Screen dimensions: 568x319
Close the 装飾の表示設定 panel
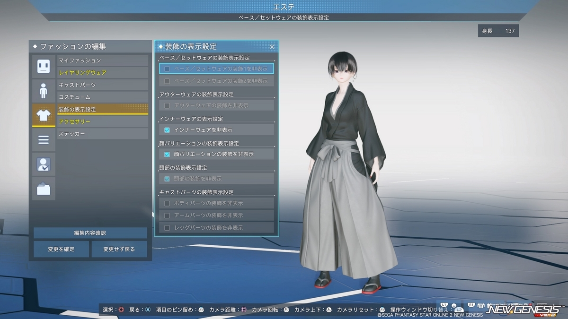tap(272, 47)
